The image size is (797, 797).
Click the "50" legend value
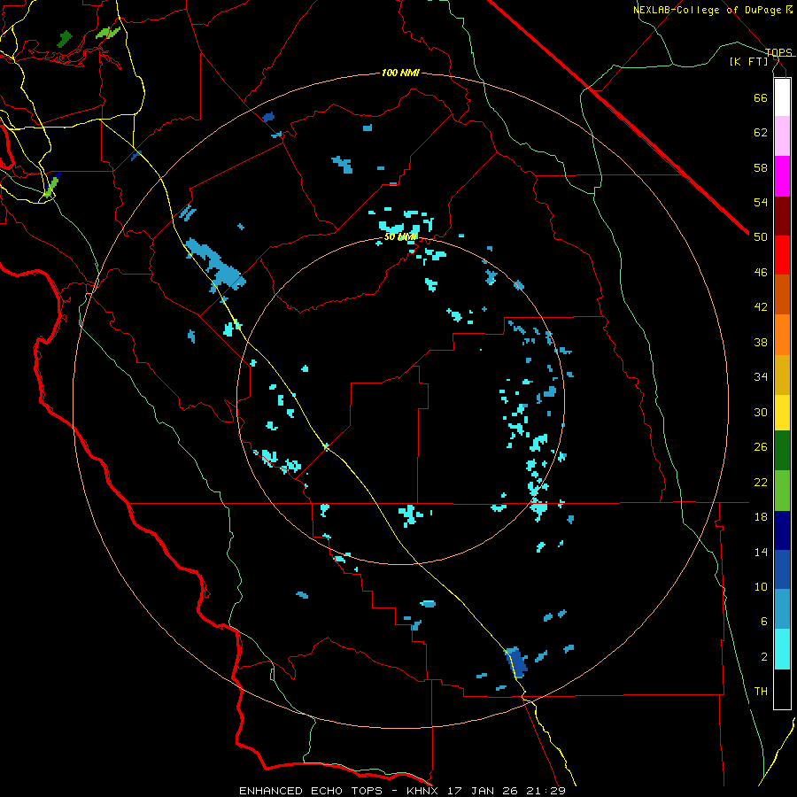761,237
